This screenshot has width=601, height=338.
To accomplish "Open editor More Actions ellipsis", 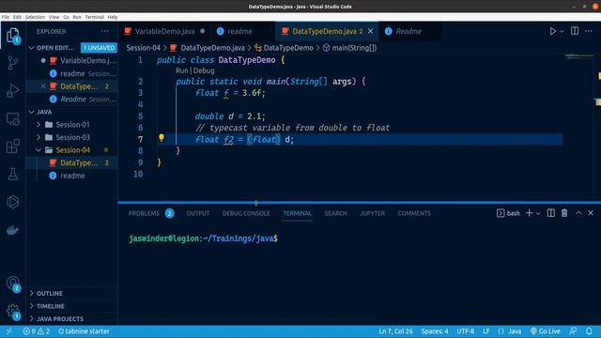I will click(x=589, y=31).
